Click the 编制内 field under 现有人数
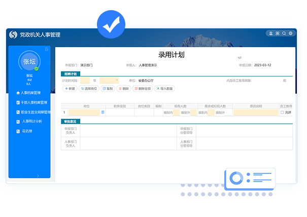This screenshot has height=217, width=307. click(x=176, y=113)
